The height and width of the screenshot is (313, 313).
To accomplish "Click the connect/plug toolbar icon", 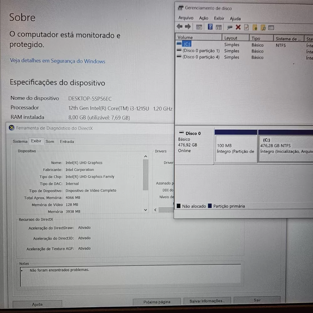I will 229,27.
